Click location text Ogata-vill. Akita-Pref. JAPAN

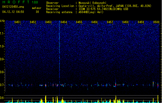pos(101,6)
